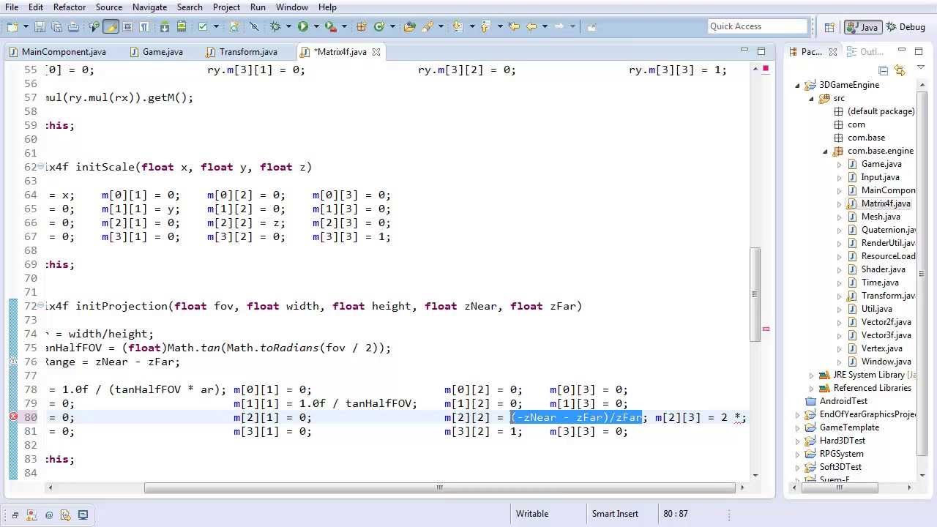Image resolution: width=937 pixels, height=527 pixels.
Task: Collapse the initProjection method fold marker
Action: [40, 306]
